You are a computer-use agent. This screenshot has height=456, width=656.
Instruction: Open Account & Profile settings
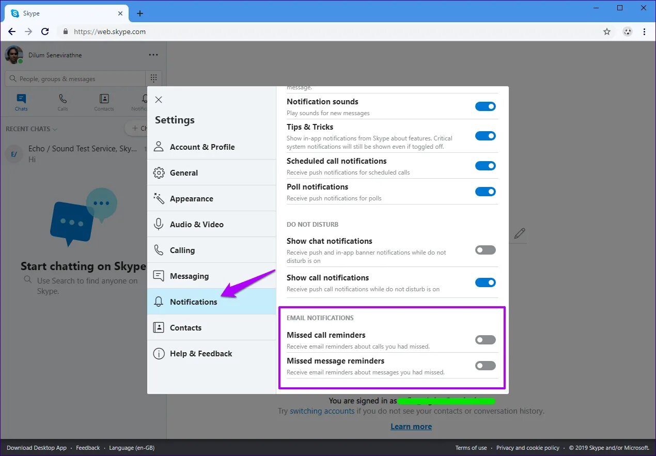coord(211,147)
